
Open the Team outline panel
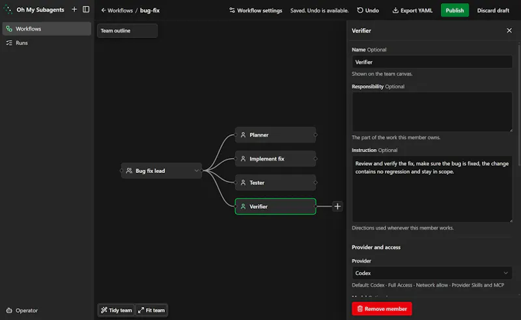pyautogui.click(x=127, y=31)
